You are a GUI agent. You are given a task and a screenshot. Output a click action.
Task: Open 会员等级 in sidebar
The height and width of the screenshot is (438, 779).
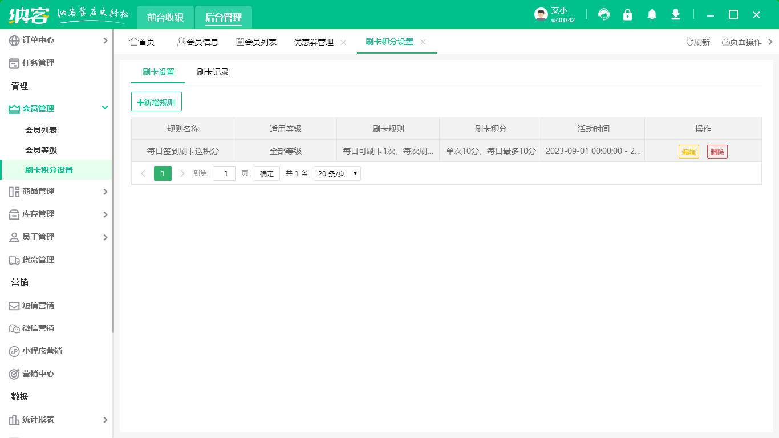pyautogui.click(x=41, y=150)
